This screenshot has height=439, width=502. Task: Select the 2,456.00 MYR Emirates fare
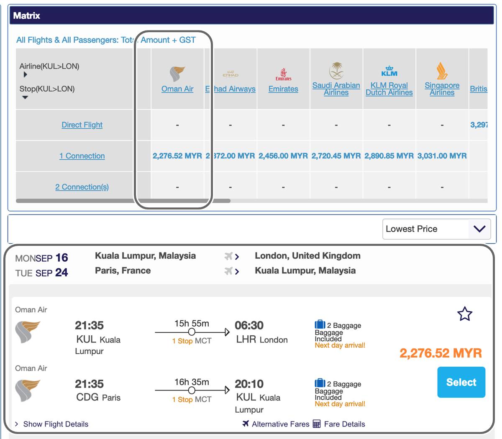click(283, 156)
